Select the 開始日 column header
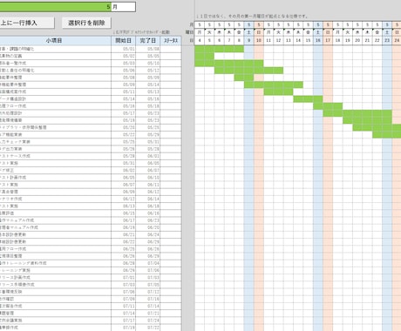The height and width of the screenshot is (331, 401). point(123,40)
